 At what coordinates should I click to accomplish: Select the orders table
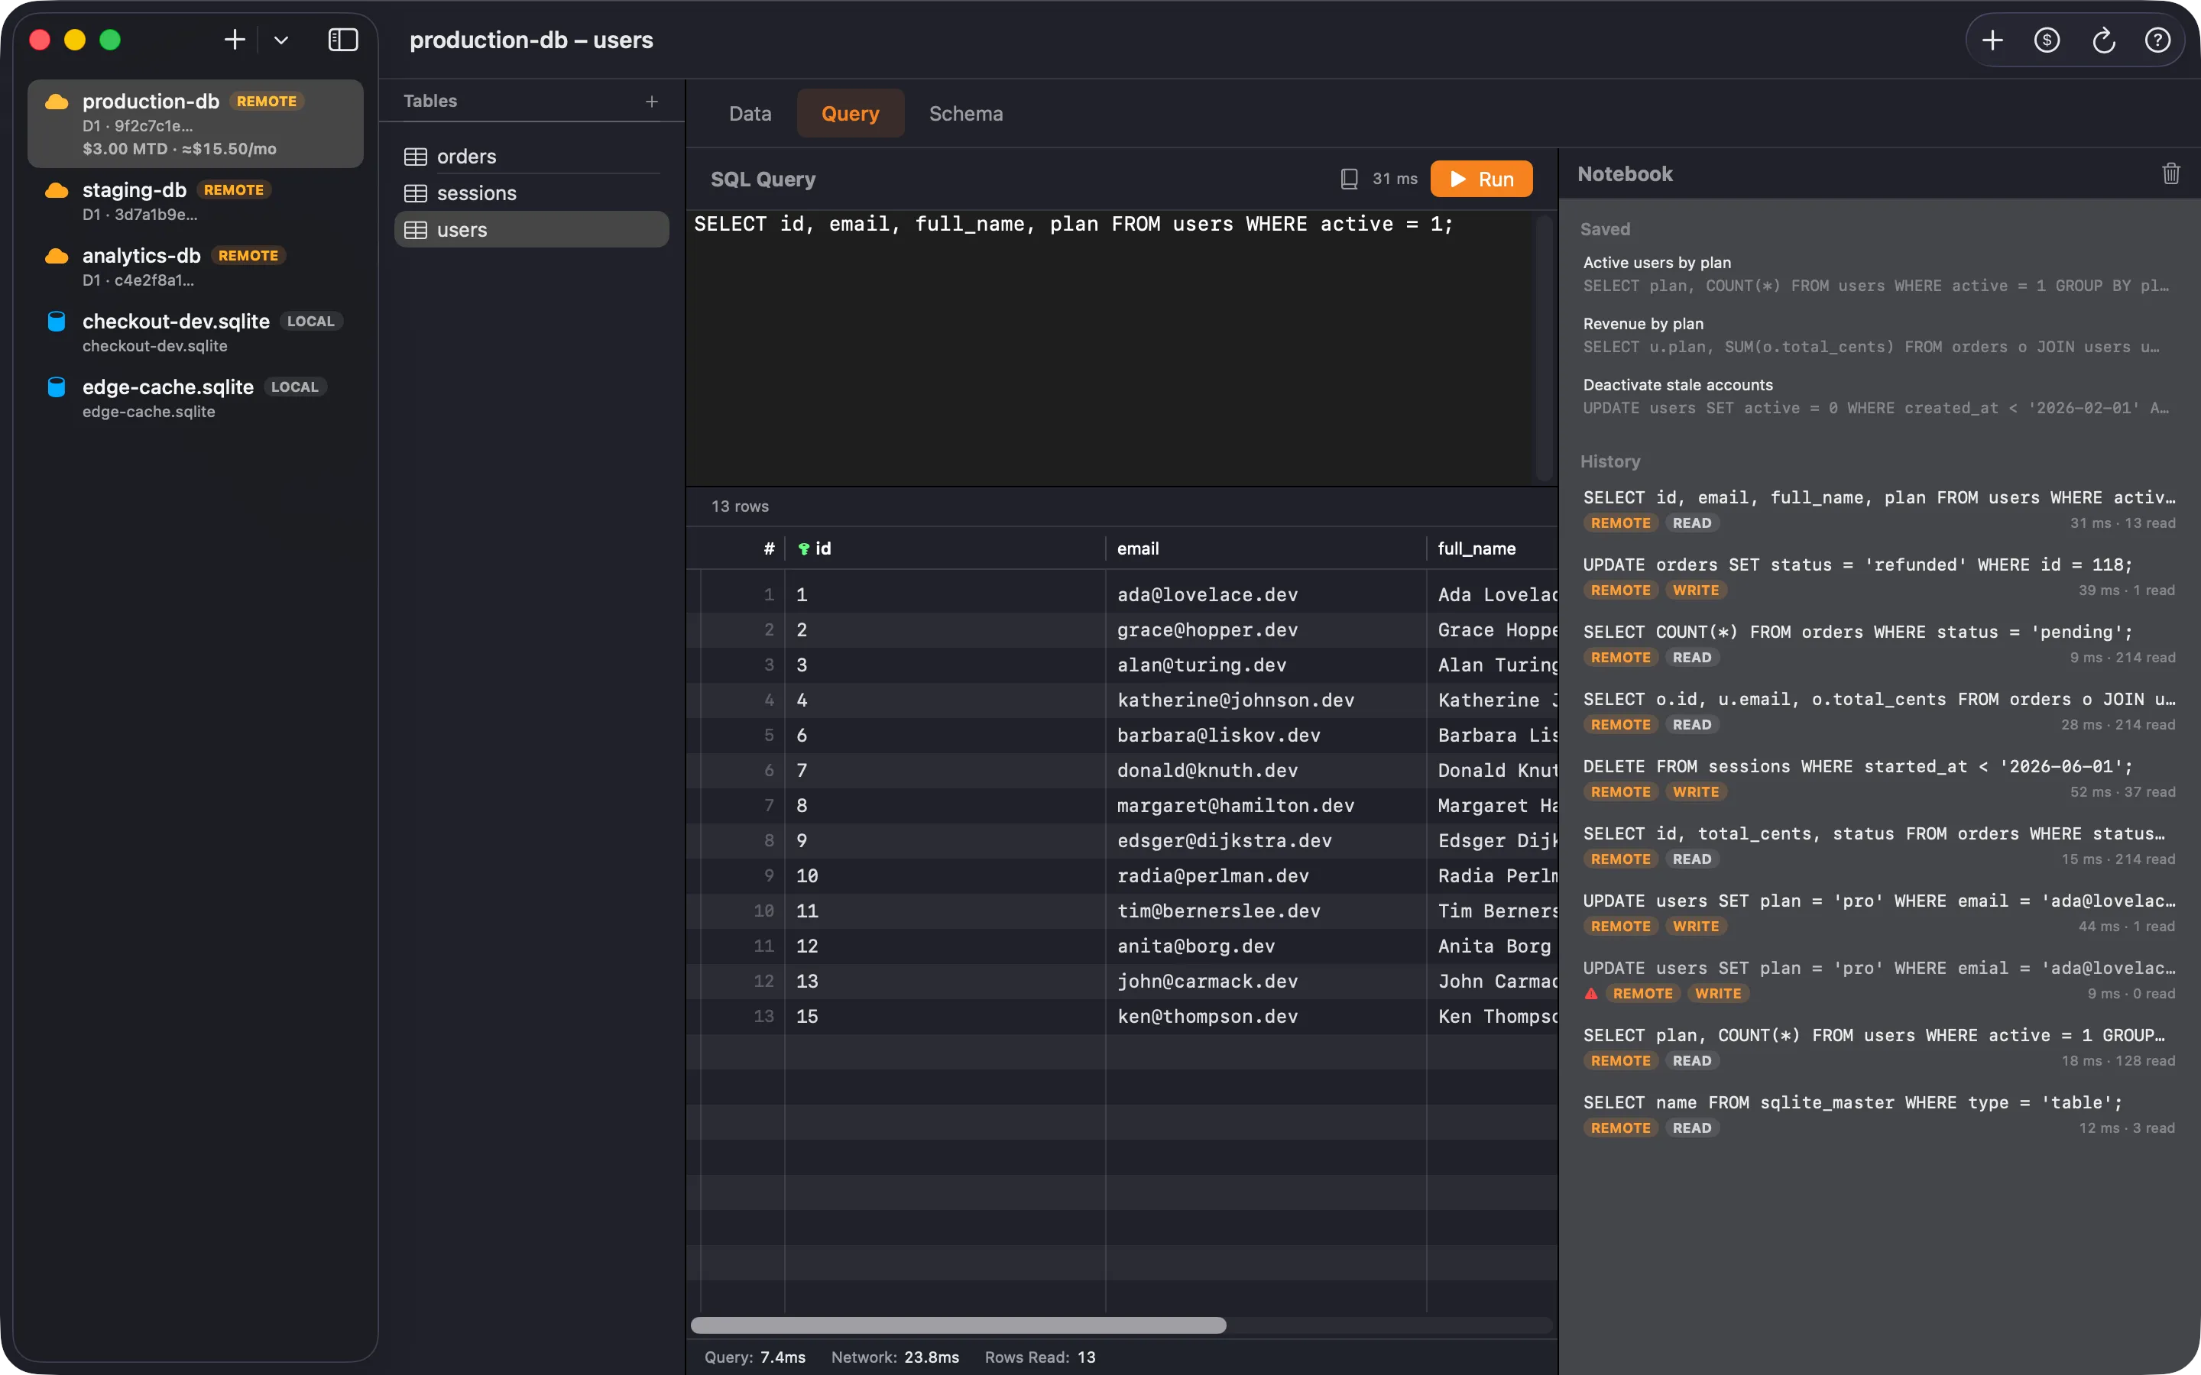pos(532,157)
